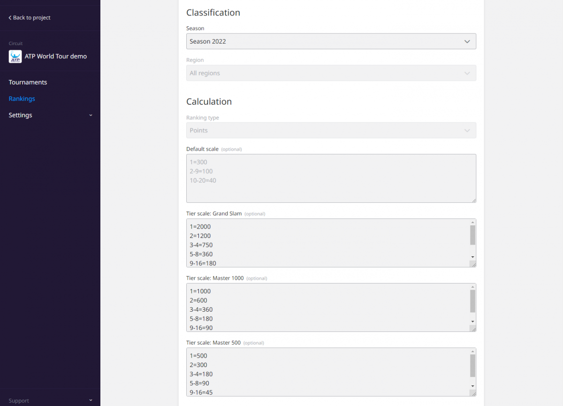Expand the Settings sidebar section
The width and height of the screenshot is (563, 406).
[91, 115]
